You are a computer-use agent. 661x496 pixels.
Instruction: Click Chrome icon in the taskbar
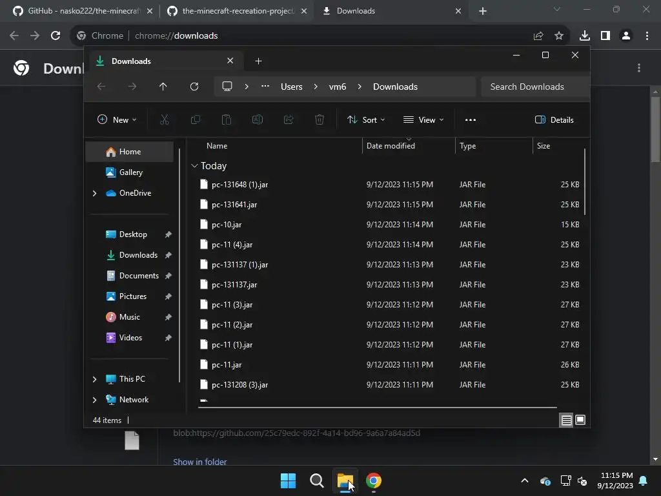click(x=374, y=480)
